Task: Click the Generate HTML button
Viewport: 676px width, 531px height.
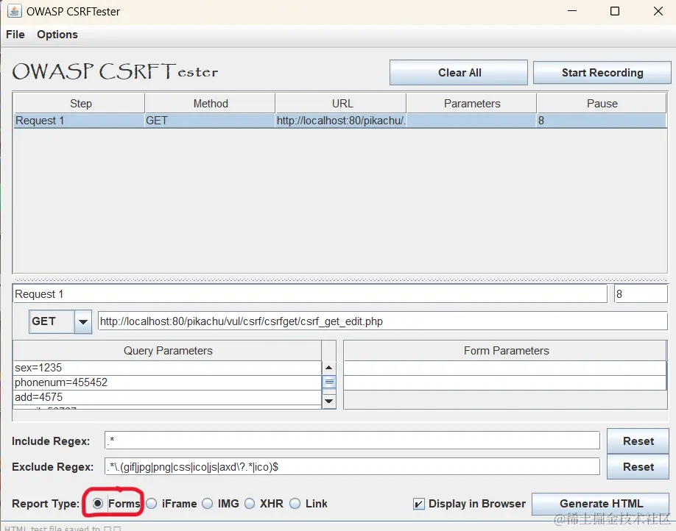Action: 601,504
